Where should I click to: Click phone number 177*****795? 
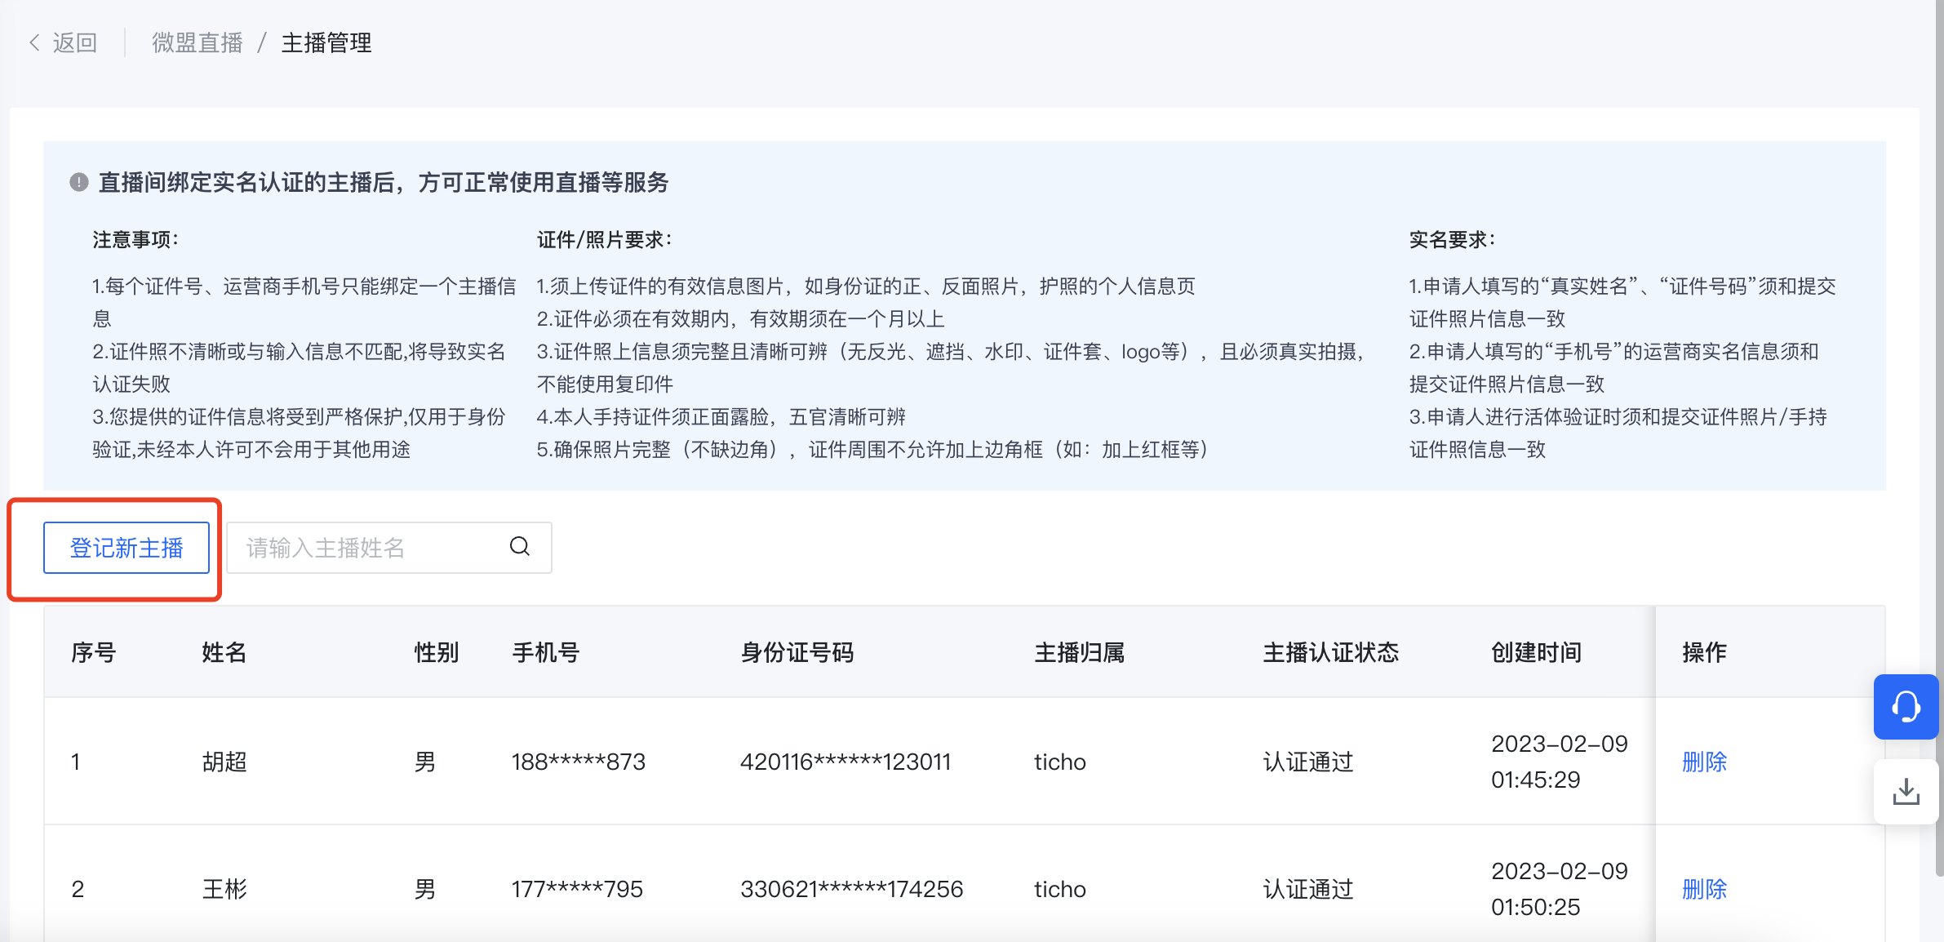coord(577,889)
